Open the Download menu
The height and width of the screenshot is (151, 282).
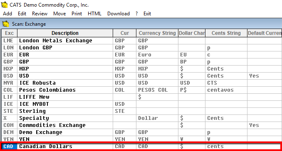click(119, 14)
